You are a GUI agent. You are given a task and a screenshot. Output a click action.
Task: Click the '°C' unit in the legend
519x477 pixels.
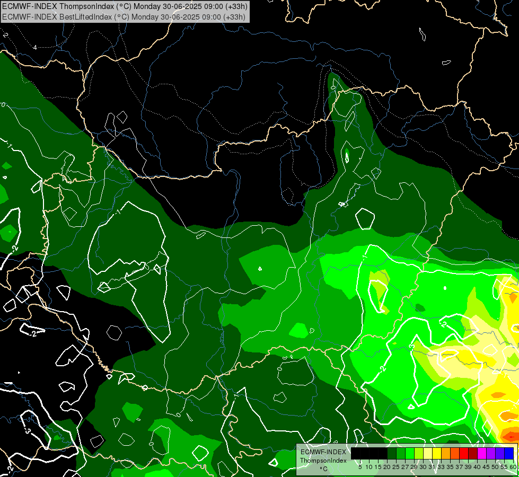pos(324,469)
